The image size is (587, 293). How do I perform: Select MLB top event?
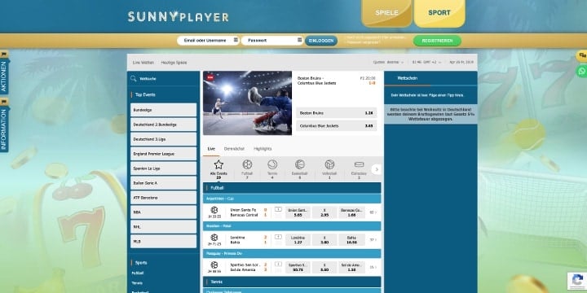tap(163, 241)
